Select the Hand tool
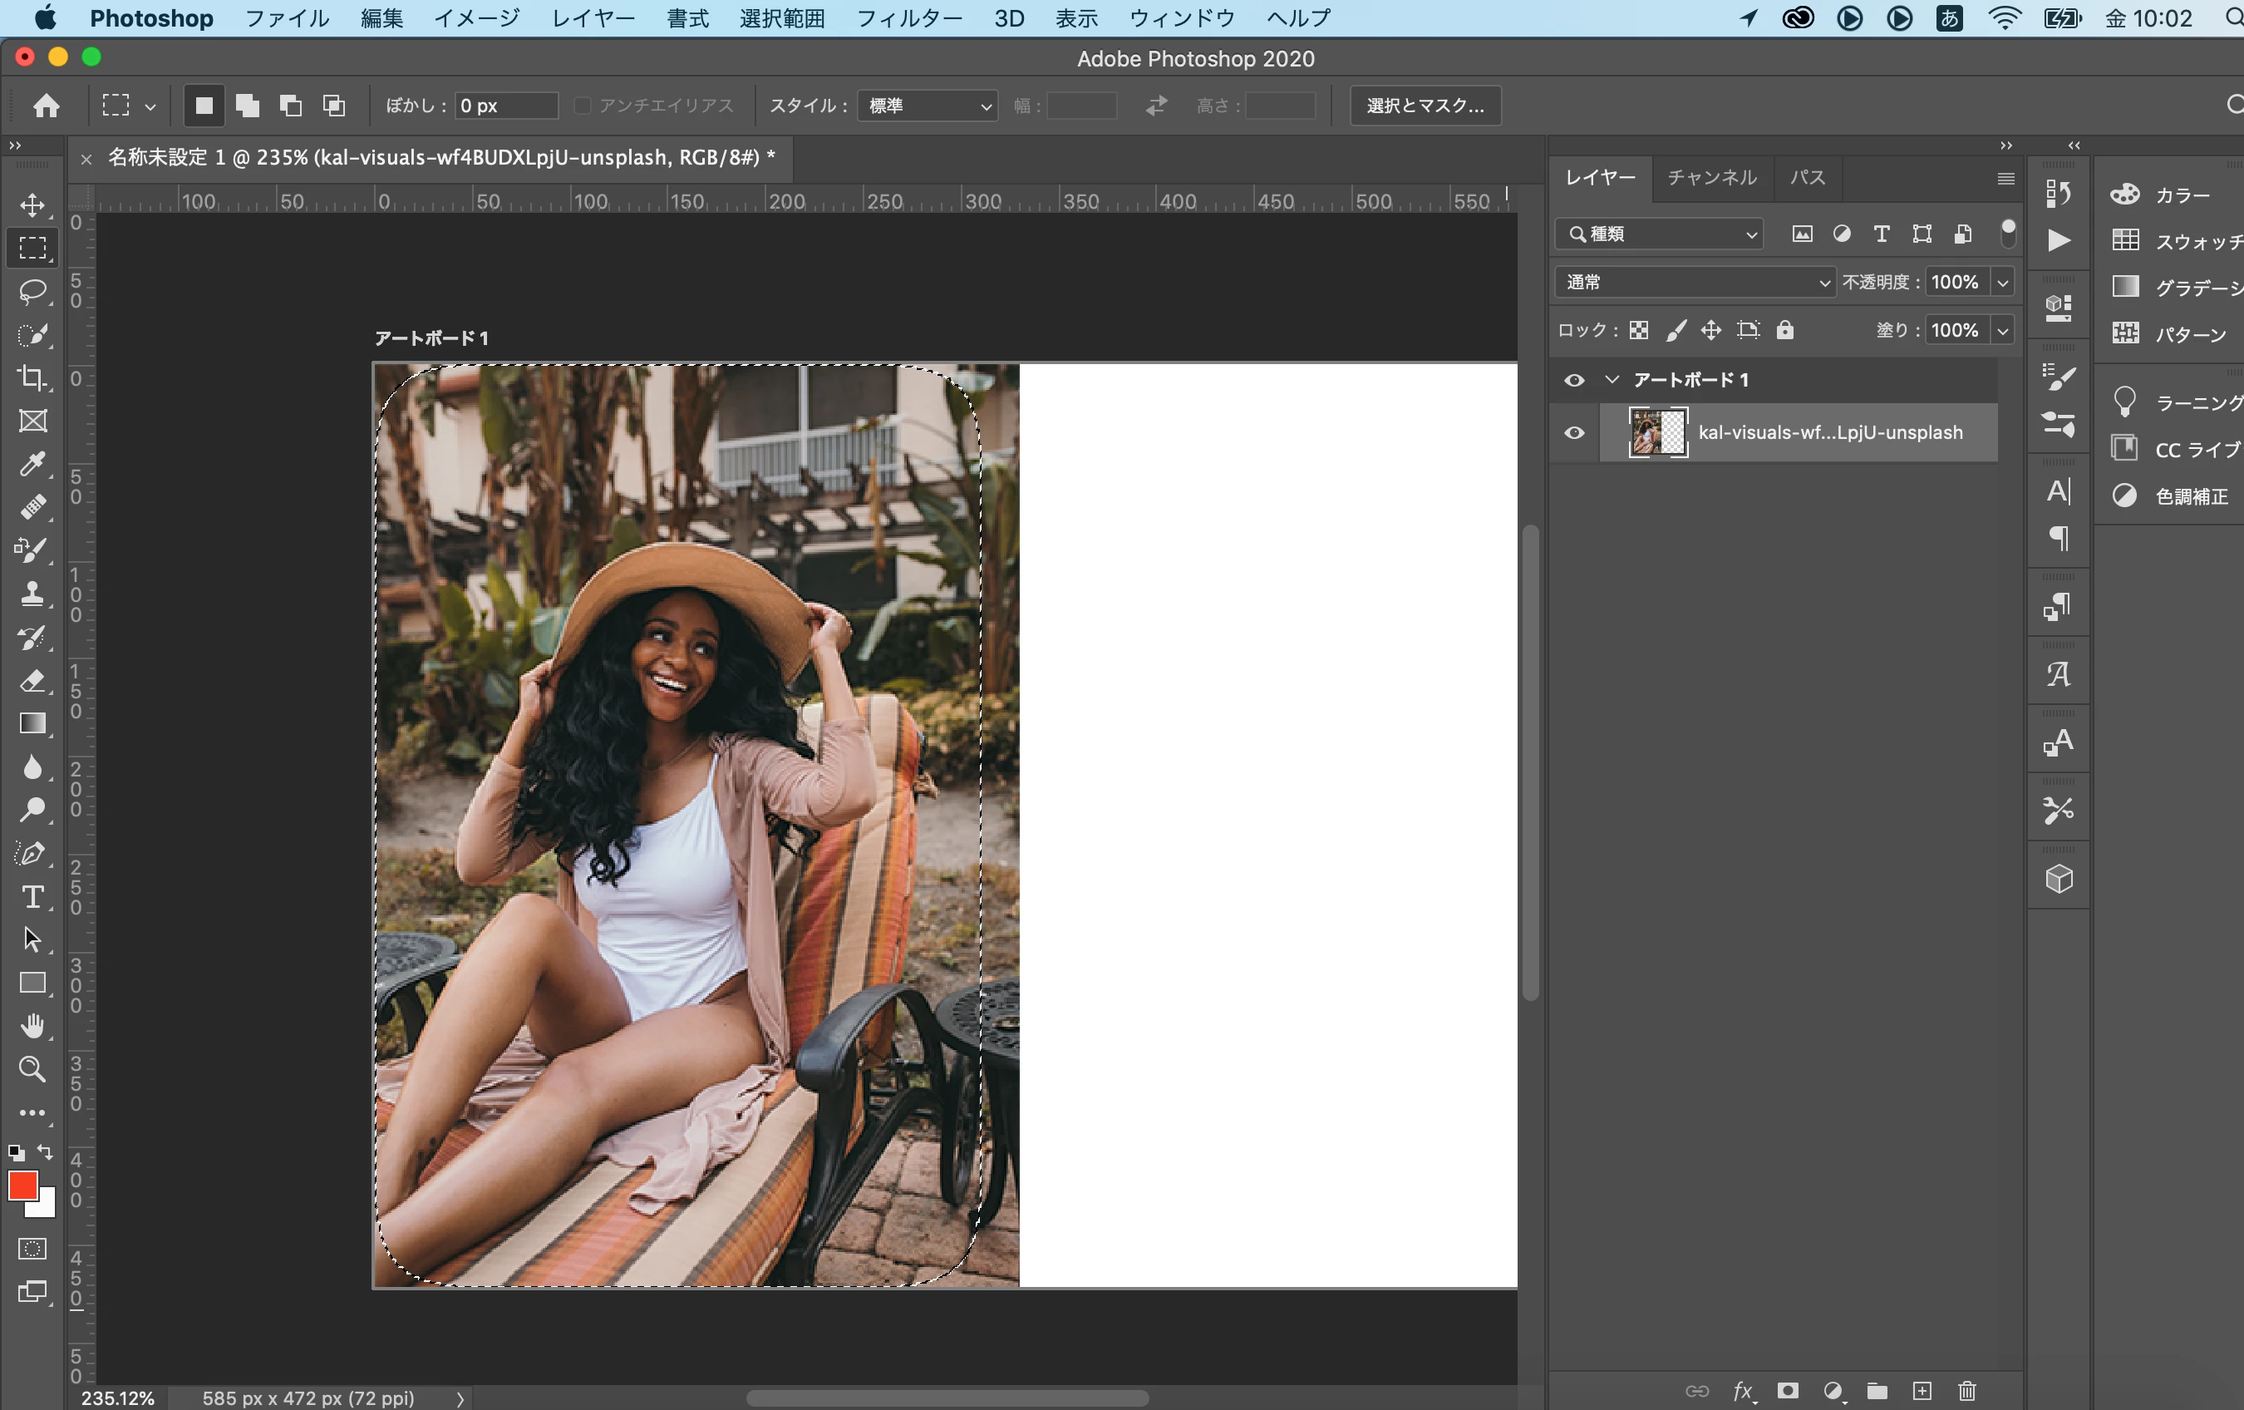This screenshot has height=1410, width=2244. [x=32, y=1026]
